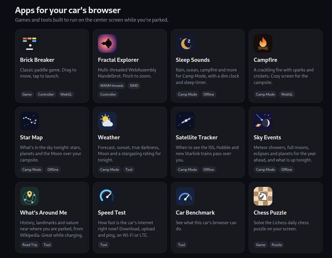
Task: Select the Puzzle tag
Action: point(276,245)
